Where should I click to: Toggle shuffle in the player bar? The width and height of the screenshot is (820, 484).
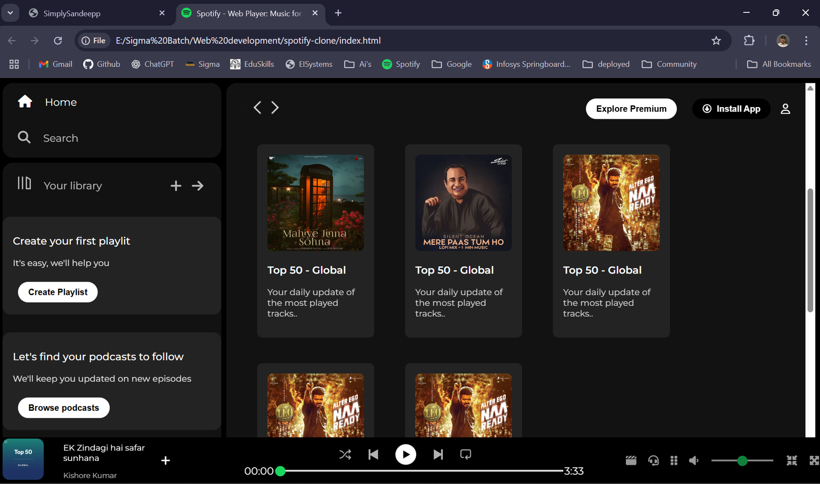[345, 454]
